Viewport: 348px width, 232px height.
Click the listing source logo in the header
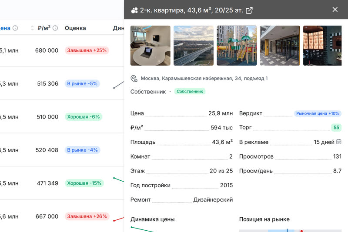[x=134, y=10]
